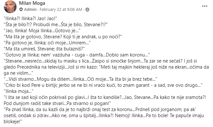213x127 pixels.
Task: Open the Milan Moga profile name link
Action: tap(32, 3)
